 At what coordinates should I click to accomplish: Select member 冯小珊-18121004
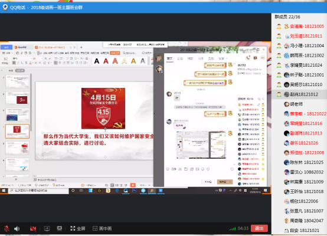299,45
